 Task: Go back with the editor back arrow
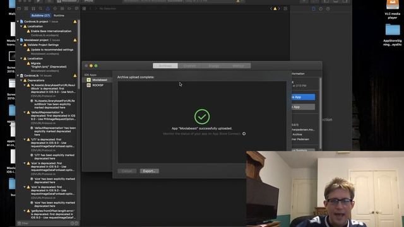click(x=90, y=8)
